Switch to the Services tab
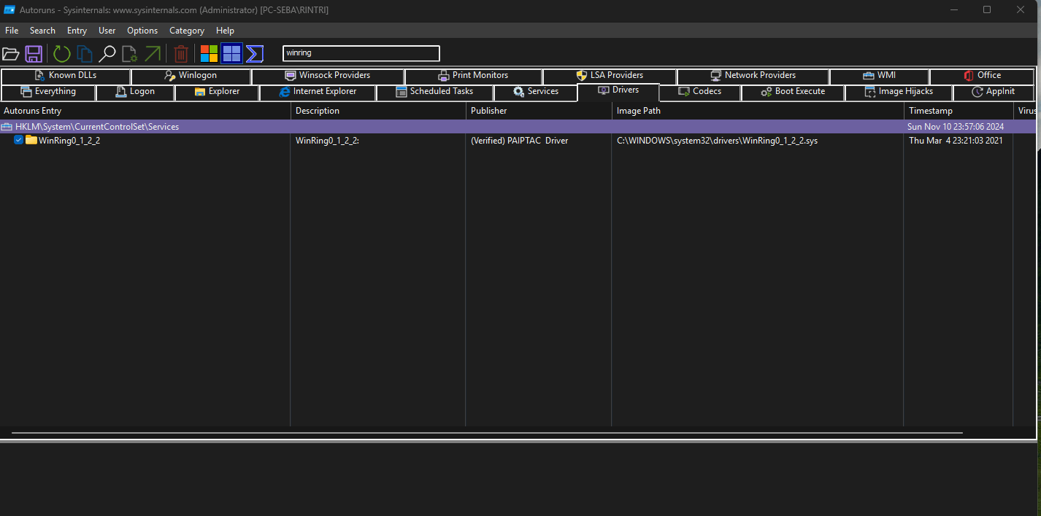 pyautogui.click(x=535, y=92)
